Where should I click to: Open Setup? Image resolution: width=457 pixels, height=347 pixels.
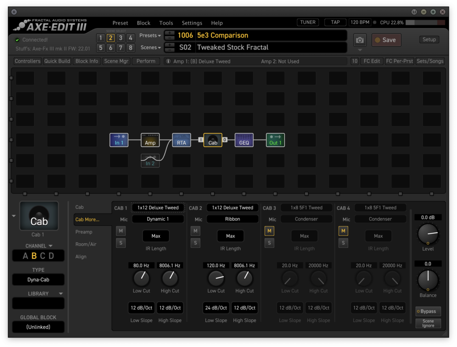click(429, 40)
